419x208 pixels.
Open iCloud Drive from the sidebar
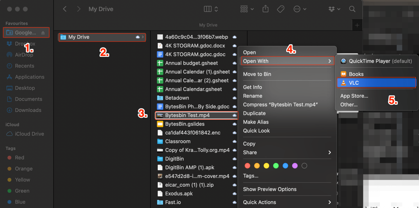25,134
